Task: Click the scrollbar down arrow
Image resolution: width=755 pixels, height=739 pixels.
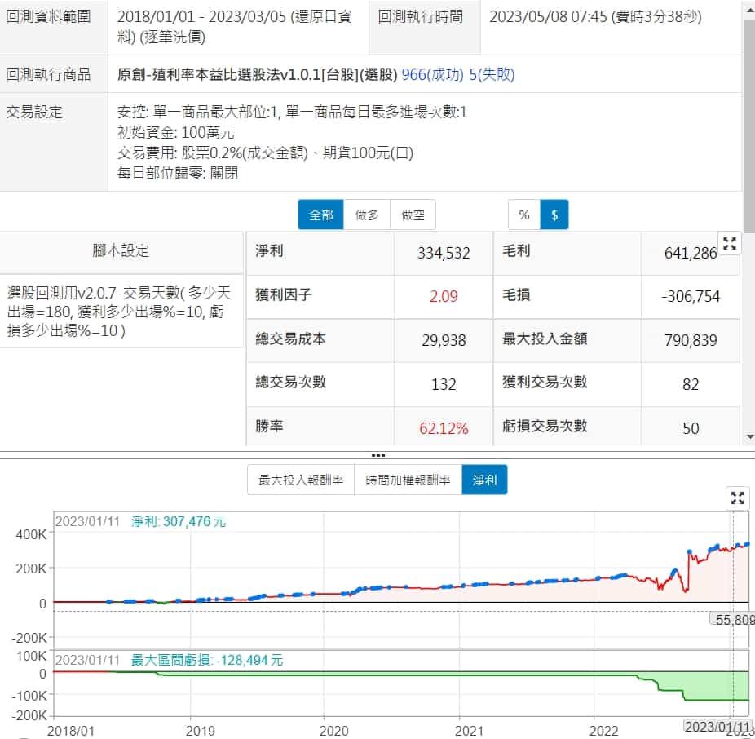Action: click(748, 437)
